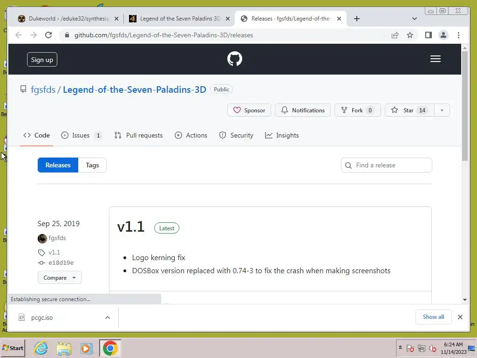Open the Security tab
Image resolution: width=477 pixels, height=358 pixels.
point(236,136)
